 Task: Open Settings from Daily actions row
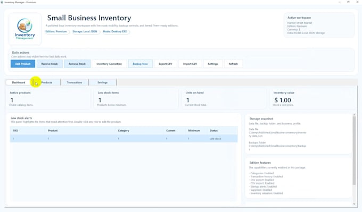[x=212, y=64]
